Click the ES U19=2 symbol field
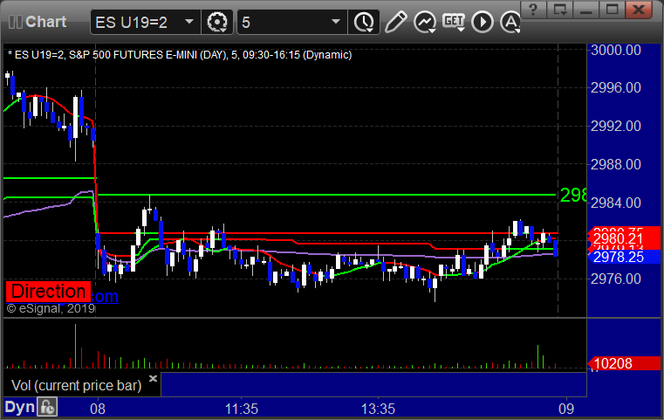The width and height of the screenshot is (664, 420). tap(145, 22)
